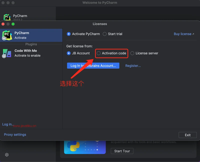This screenshot has width=200, height=162.
Task: Click the PyCharm logo icon in Licenses sidebar
Action: 7,35
